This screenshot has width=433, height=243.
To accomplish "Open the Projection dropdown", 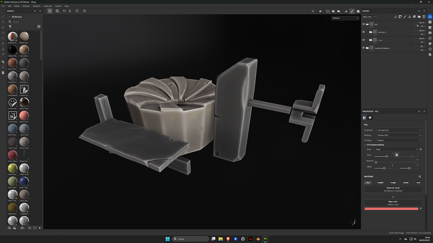I will coord(399,130).
